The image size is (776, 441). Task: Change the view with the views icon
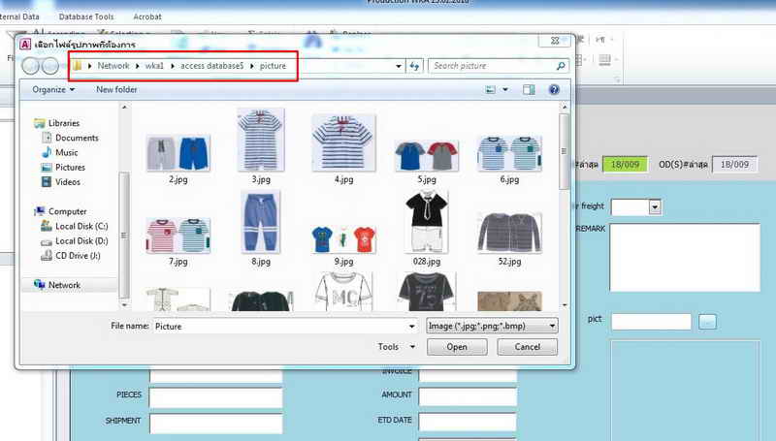[x=491, y=89]
